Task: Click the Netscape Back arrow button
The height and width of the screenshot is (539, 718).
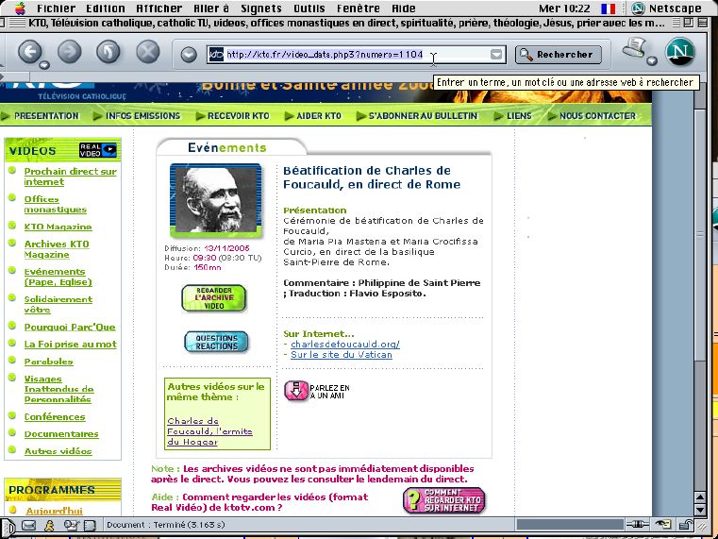Action: 30,51
